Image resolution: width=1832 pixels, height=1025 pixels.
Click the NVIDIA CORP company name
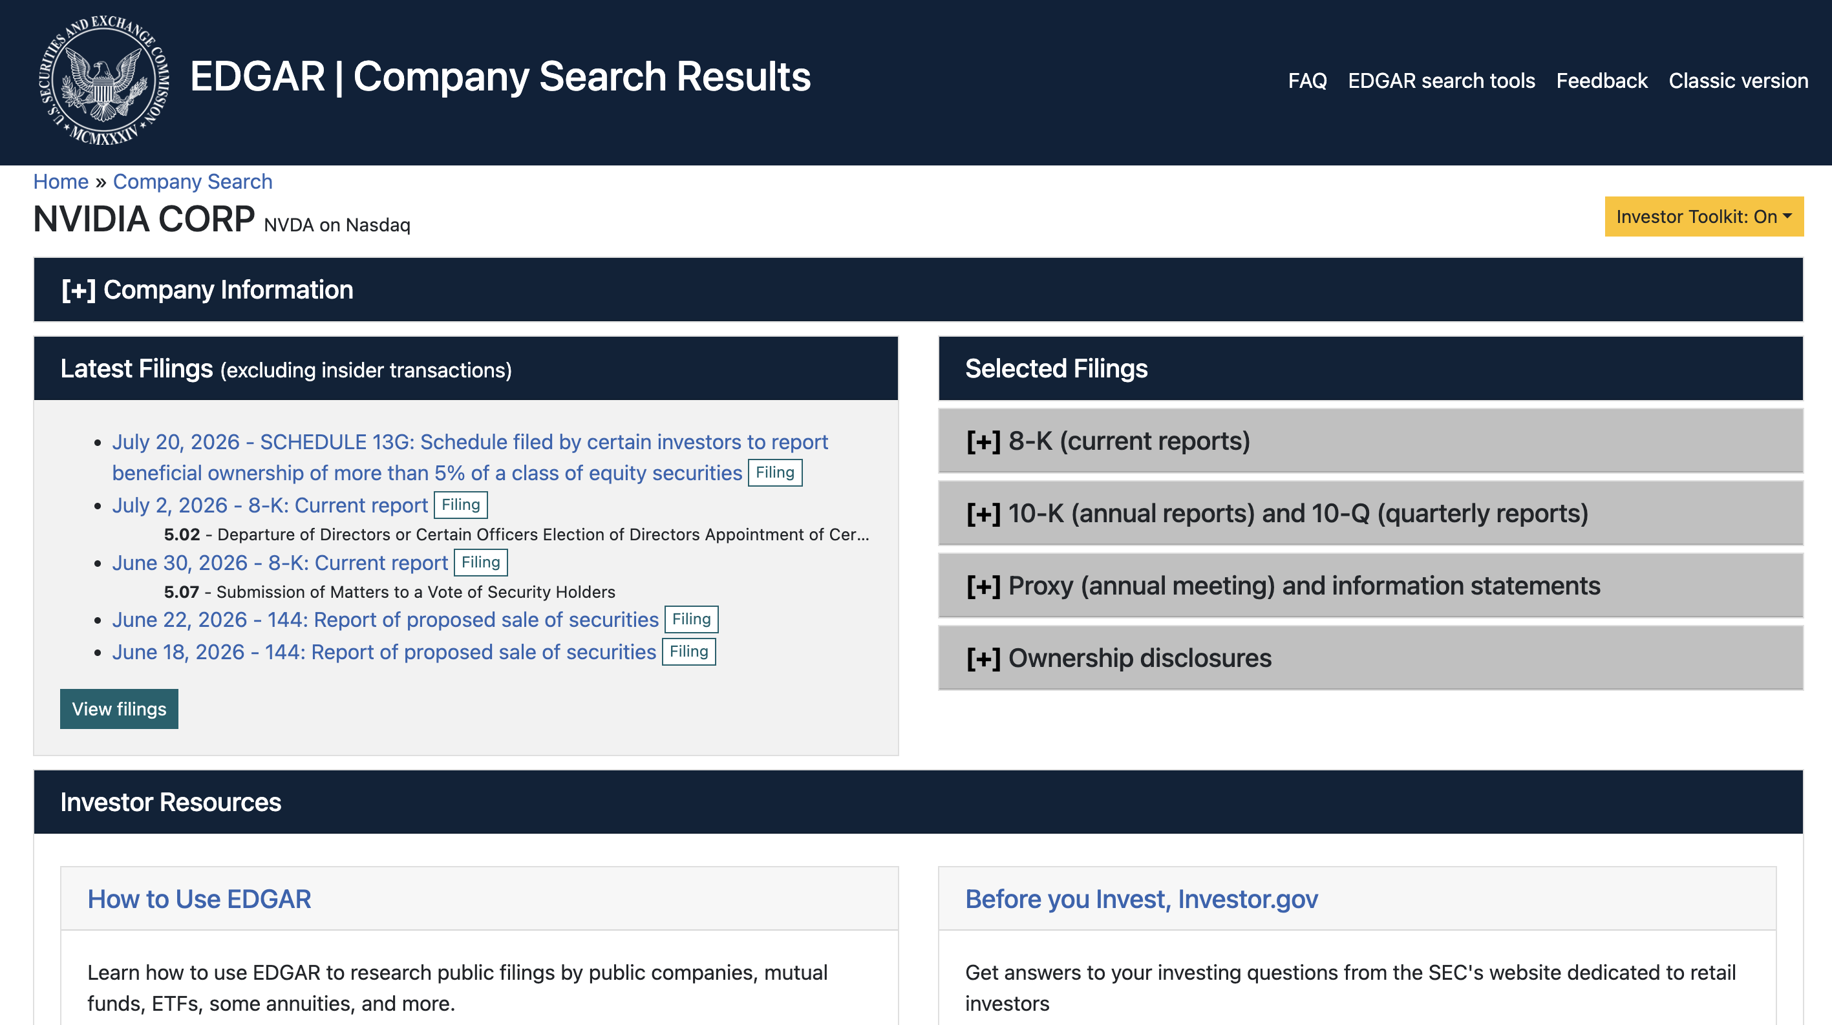144,219
